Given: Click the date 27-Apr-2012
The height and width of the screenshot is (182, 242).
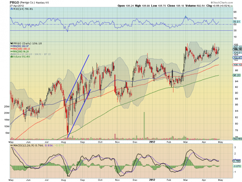Looking at the screenshot, I should (17, 6).
